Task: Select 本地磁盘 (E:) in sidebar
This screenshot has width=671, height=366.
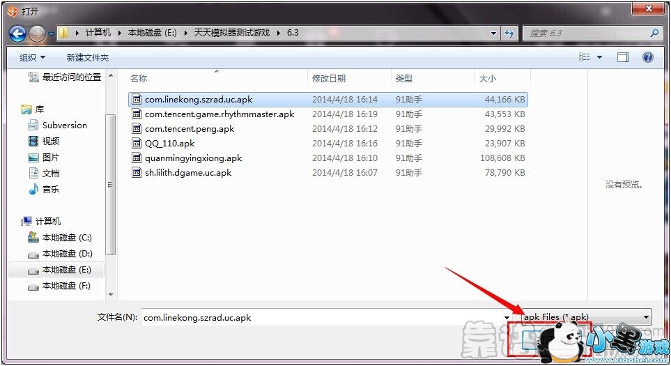Action: click(x=56, y=270)
